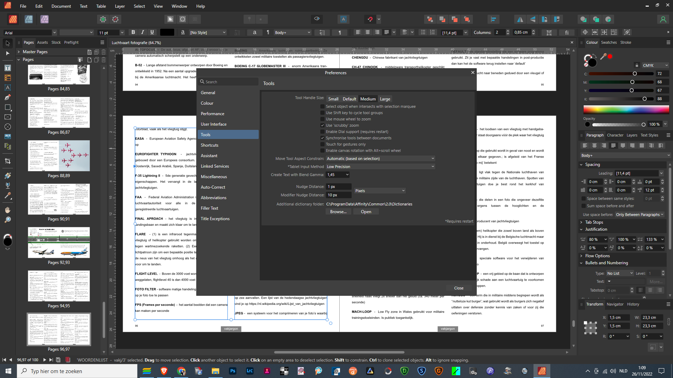673x378 pixels.
Task: Switch to Character tab
Action: [x=615, y=135]
